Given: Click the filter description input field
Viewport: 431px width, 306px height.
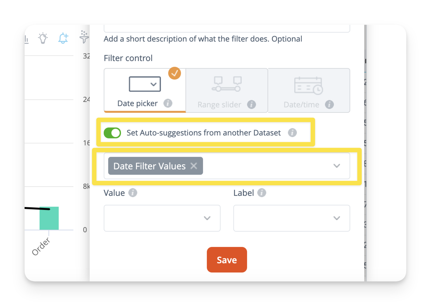Looking at the screenshot, I should point(227,28).
